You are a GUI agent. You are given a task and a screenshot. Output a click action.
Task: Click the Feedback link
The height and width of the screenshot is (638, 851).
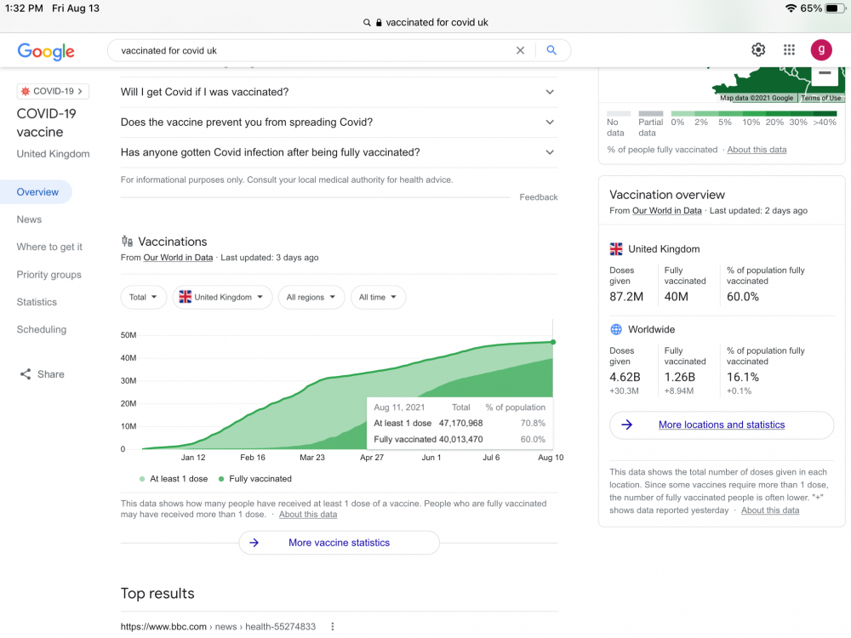[539, 197]
